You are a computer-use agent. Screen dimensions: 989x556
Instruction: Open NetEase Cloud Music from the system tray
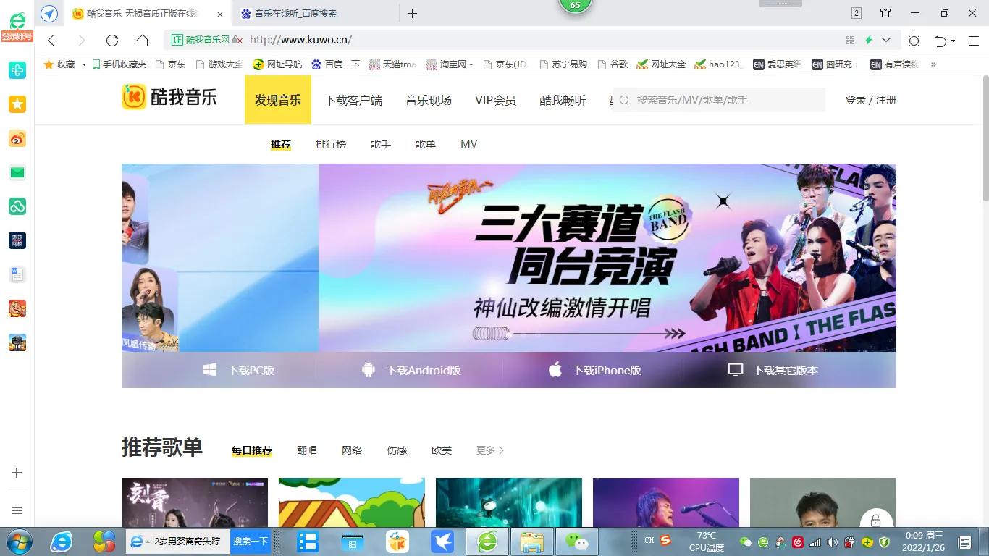click(797, 542)
